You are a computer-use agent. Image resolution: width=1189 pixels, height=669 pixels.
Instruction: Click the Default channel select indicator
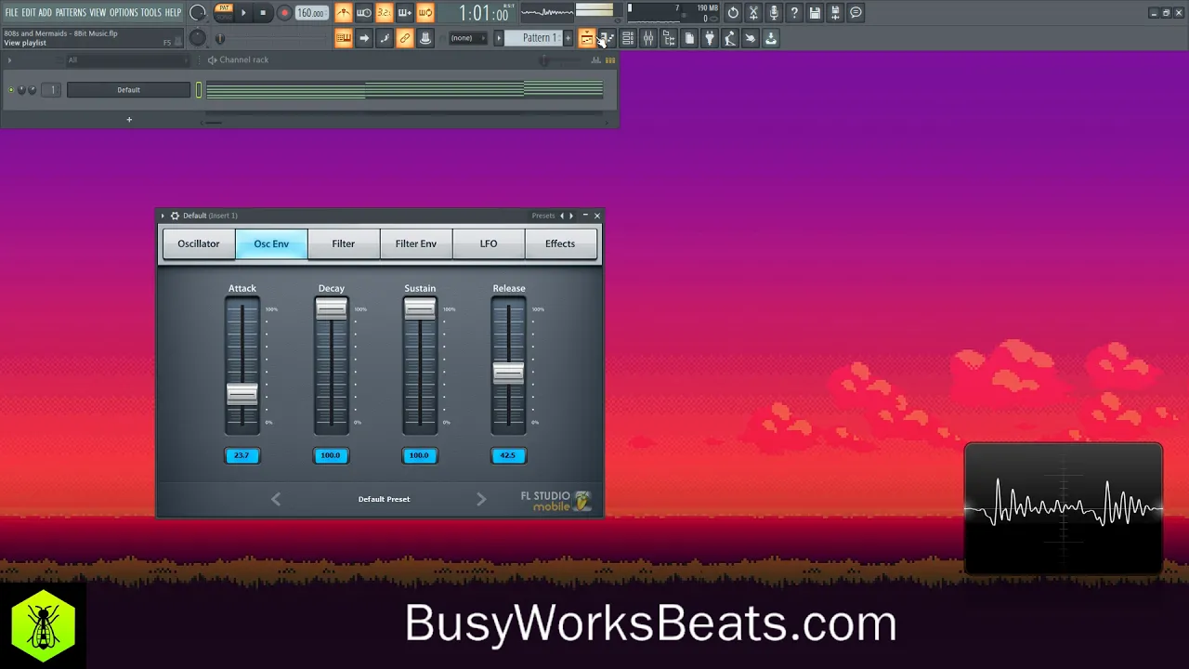click(x=198, y=90)
